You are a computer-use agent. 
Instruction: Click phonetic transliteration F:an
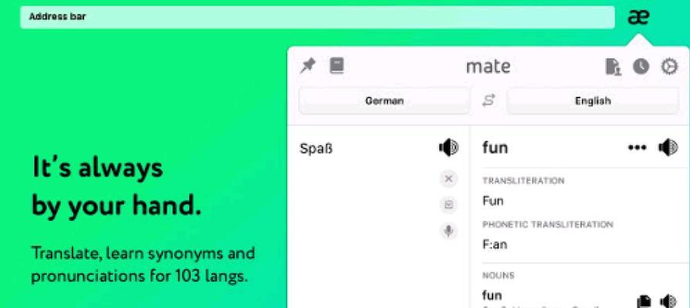point(495,244)
